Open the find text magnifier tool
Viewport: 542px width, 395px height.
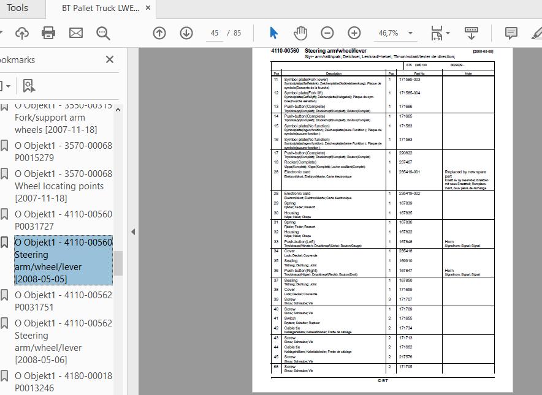point(103,33)
